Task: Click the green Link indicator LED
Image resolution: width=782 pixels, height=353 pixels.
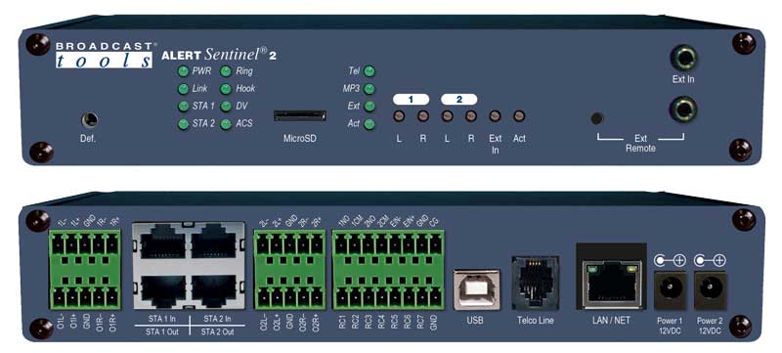Action: pos(184,89)
